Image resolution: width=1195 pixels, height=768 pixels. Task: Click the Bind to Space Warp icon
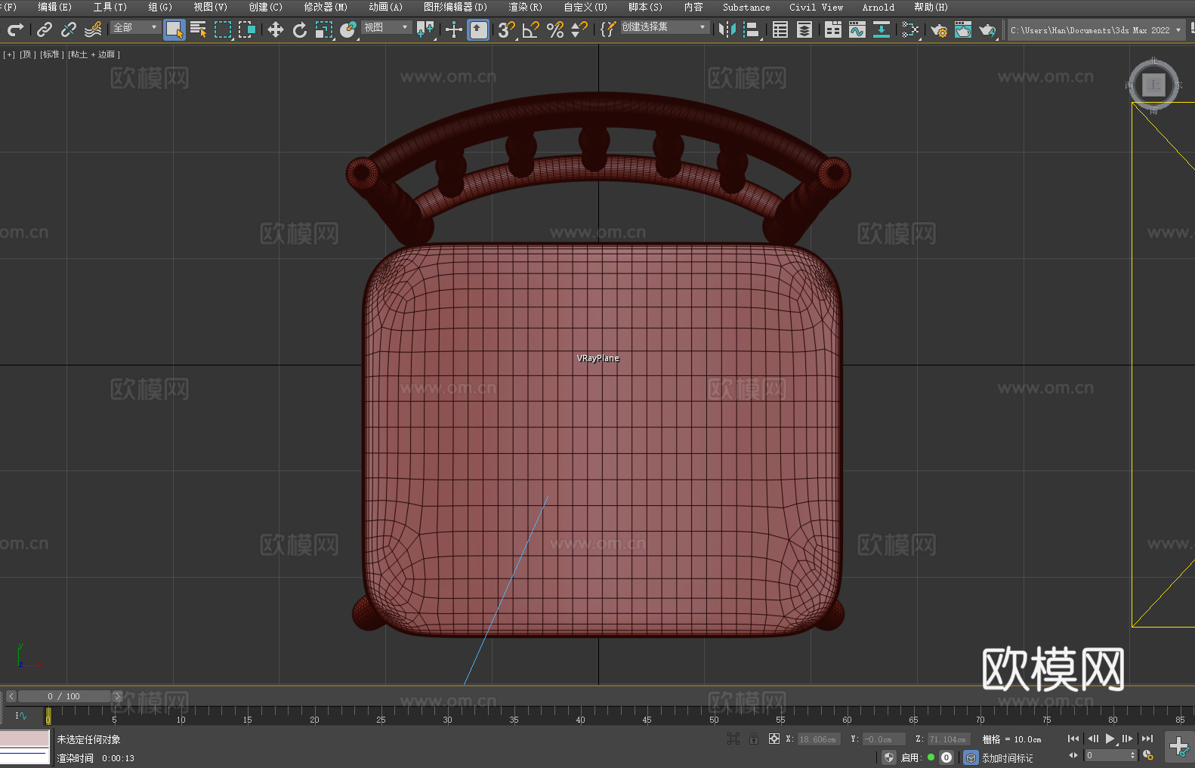click(x=93, y=29)
